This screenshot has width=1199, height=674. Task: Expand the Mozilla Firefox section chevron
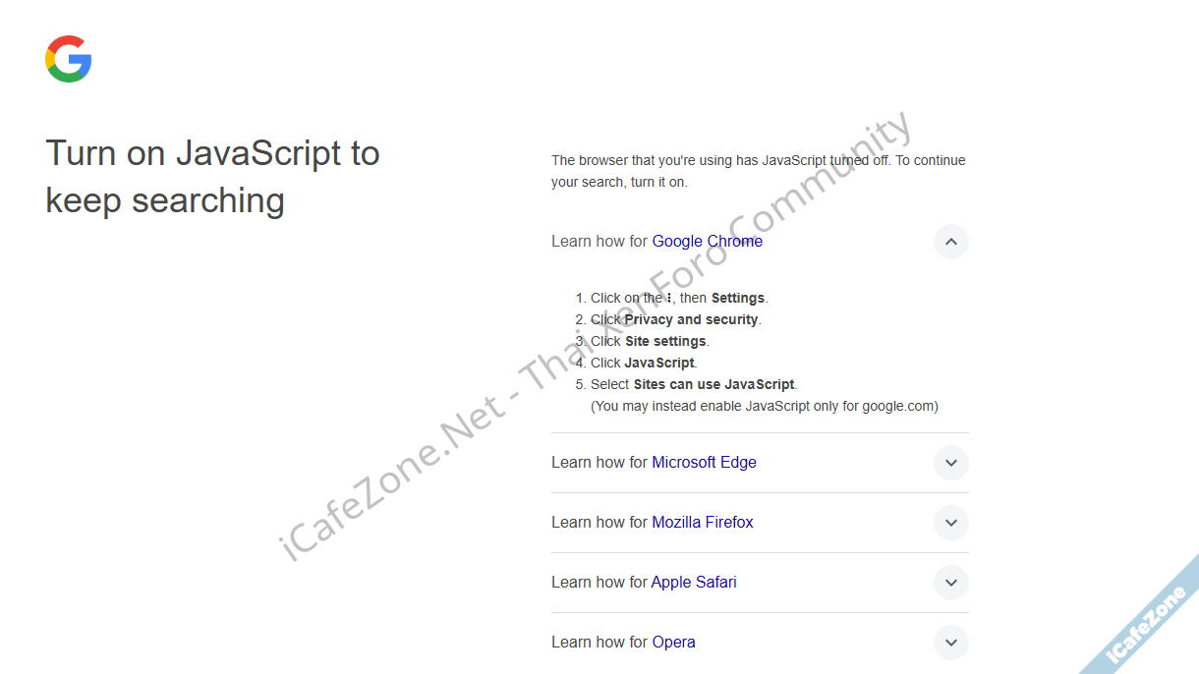click(950, 523)
